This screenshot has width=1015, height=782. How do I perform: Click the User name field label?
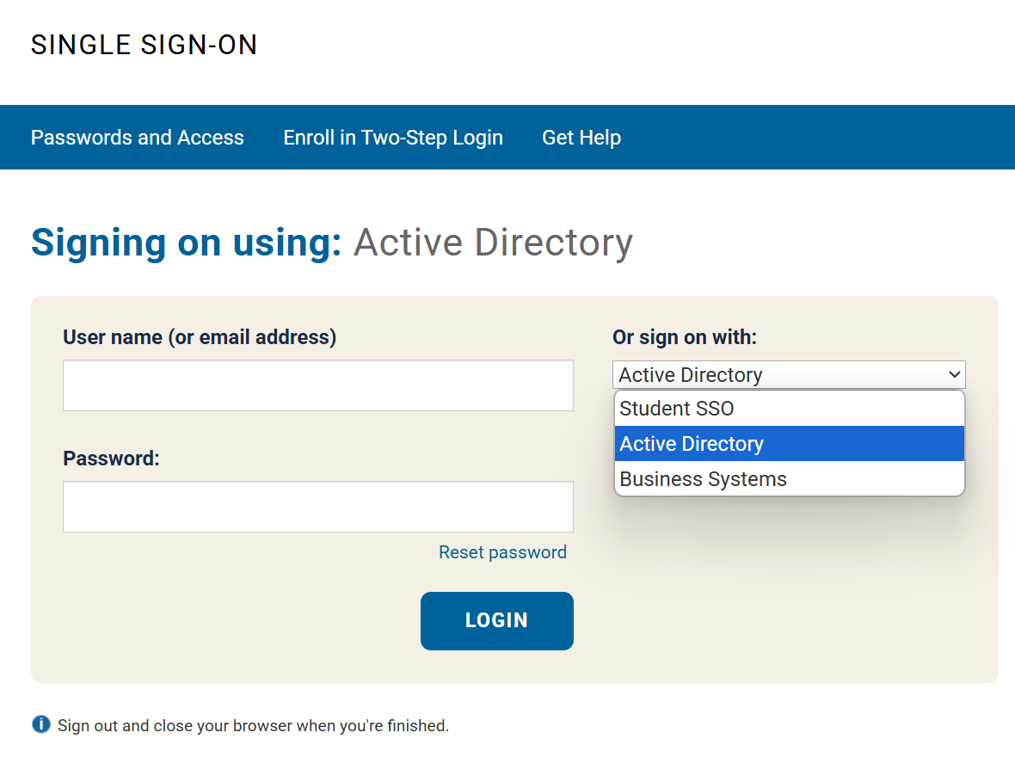point(199,336)
